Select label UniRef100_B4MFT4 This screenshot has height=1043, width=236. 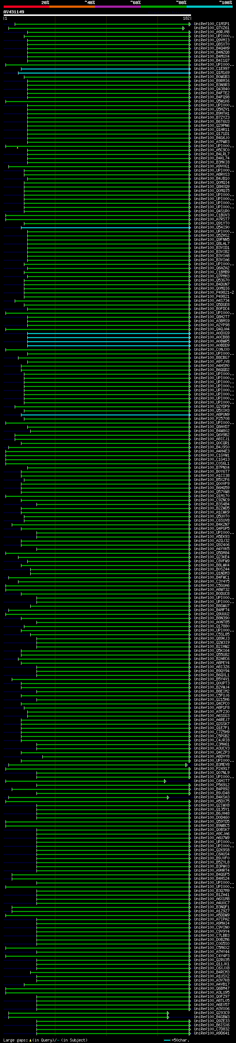coord(212,610)
